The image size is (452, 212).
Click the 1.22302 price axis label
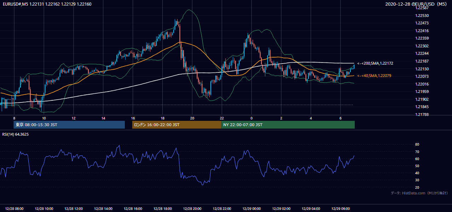[422, 46]
